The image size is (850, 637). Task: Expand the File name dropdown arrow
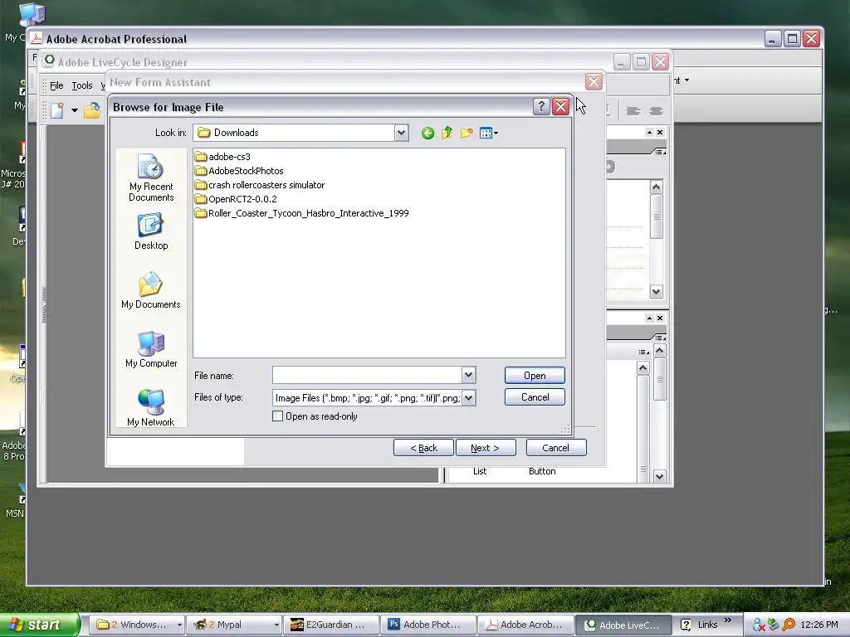pos(468,375)
